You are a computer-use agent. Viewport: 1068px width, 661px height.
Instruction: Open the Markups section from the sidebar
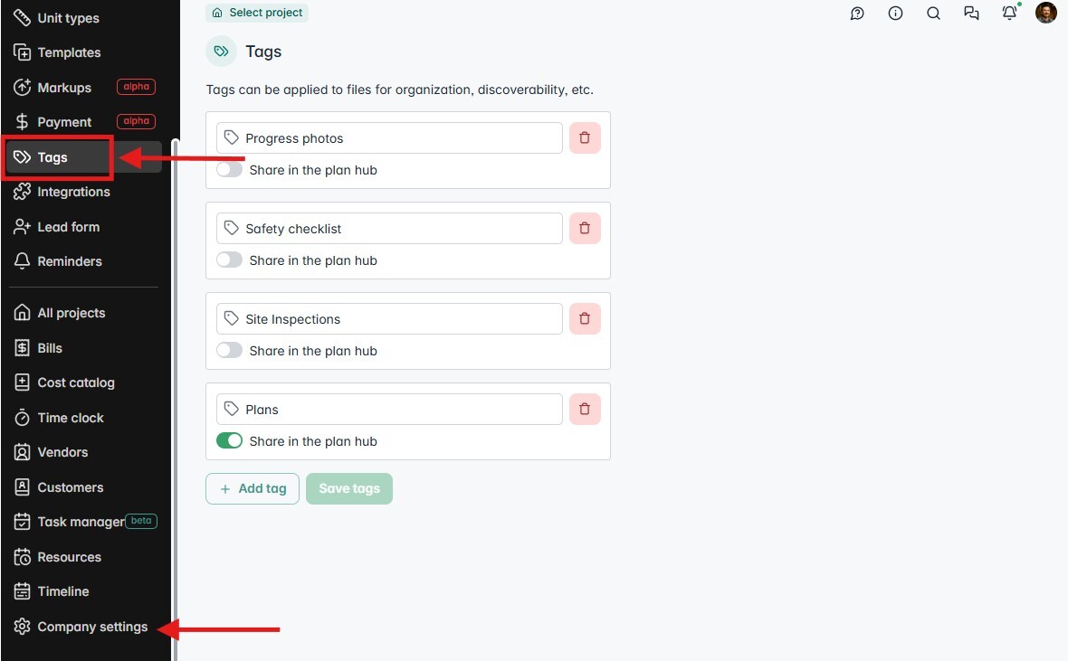pos(64,87)
